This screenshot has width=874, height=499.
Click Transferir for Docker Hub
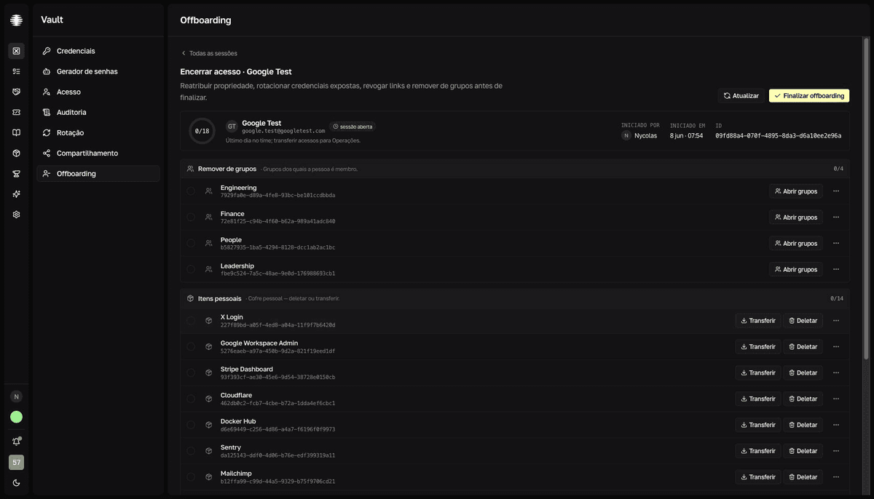click(x=758, y=425)
